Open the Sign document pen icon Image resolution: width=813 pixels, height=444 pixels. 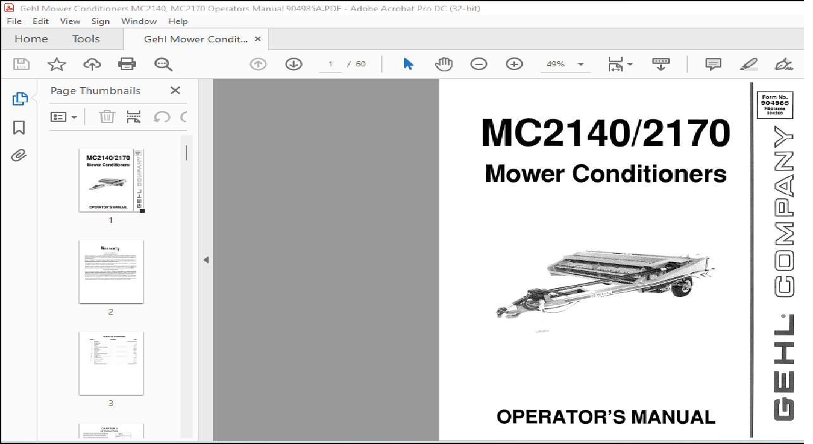point(784,64)
